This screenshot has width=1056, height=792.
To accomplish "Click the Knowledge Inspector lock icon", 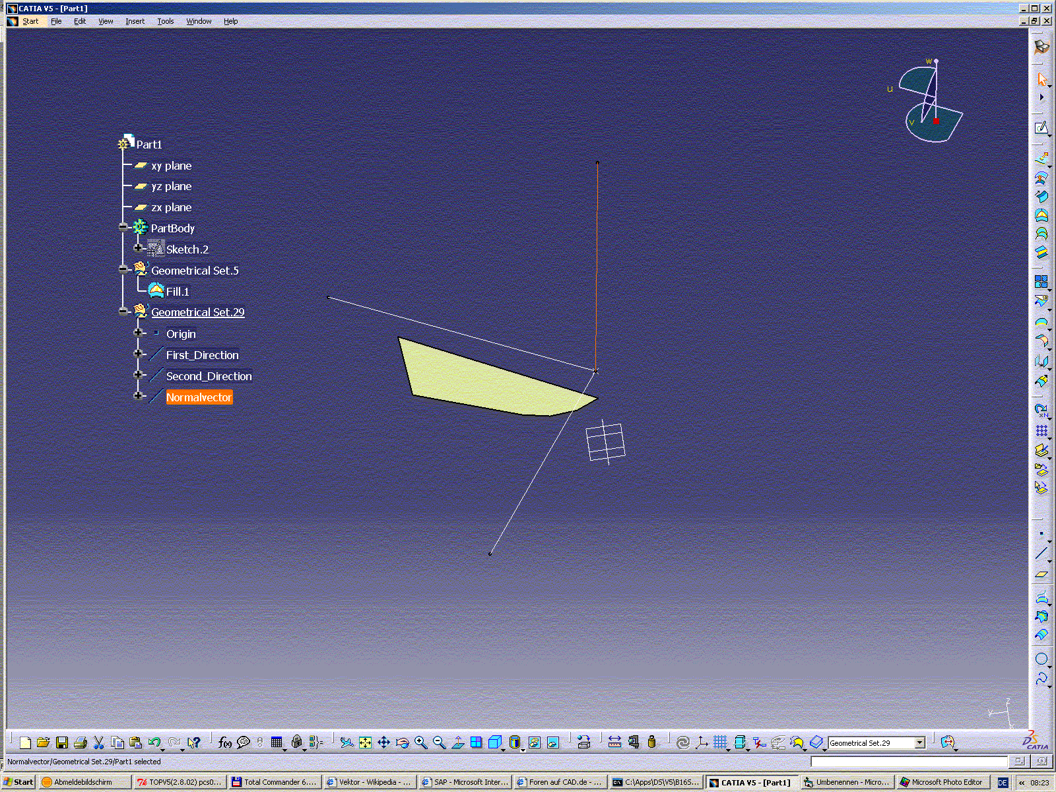I will [x=297, y=742].
